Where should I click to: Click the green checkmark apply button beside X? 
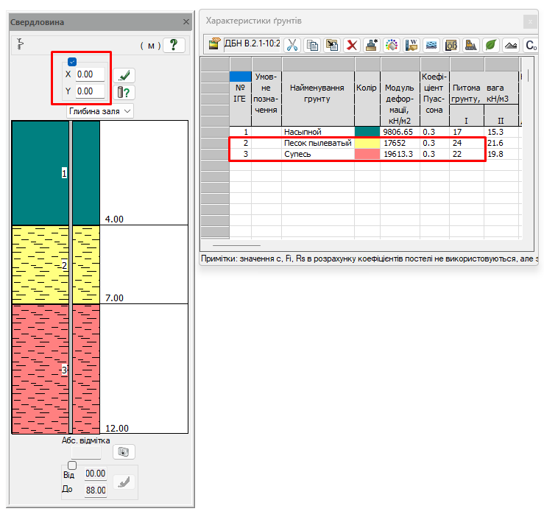[125, 75]
